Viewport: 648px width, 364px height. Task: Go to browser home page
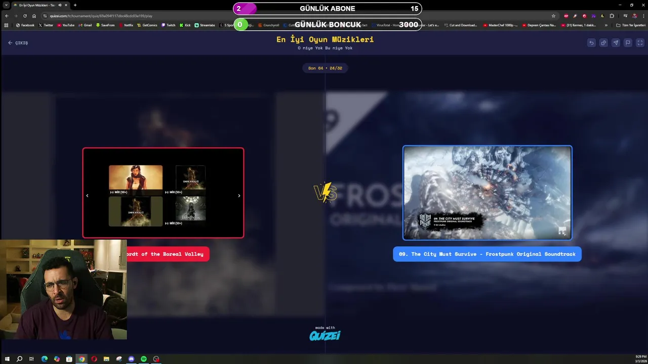pyautogui.click(x=34, y=16)
